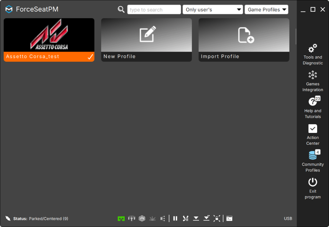The image size is (329, 227).
Task: Click the magnifying glass search icon
Action: pyautogui.click(x=121, y=10)
